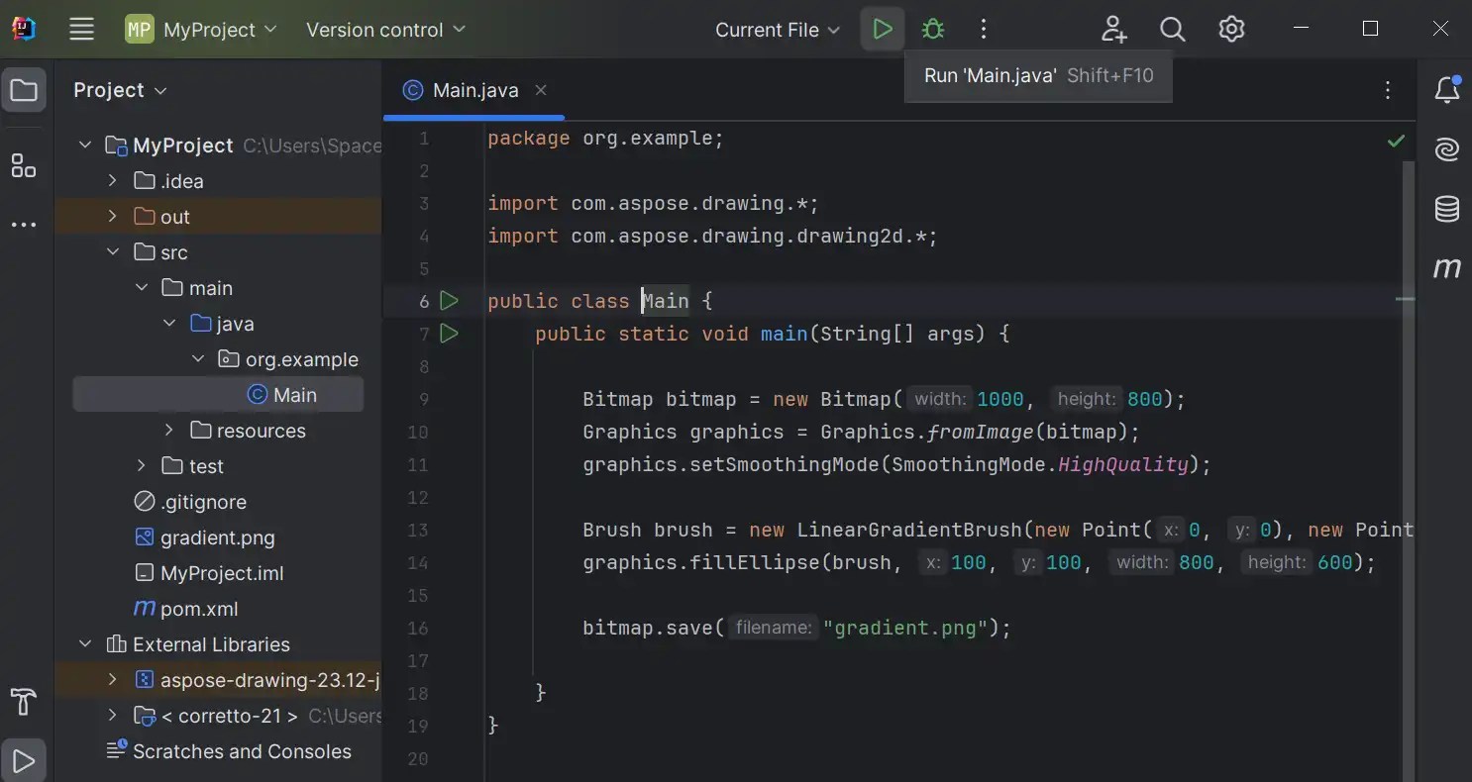This screenshot has height=782, width=1472.
Task: Open the IDE Settings gear
Action: click(1231, 29)
